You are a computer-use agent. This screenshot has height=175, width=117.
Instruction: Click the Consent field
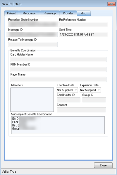tap(81, 110)
